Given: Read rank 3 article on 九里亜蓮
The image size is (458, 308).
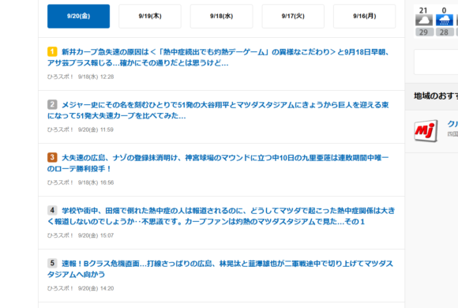Looking at the screenshot, I should point(218,163).
